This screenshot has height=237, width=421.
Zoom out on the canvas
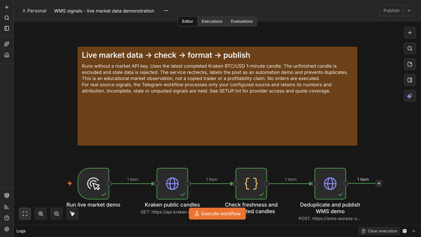(57, 214)
